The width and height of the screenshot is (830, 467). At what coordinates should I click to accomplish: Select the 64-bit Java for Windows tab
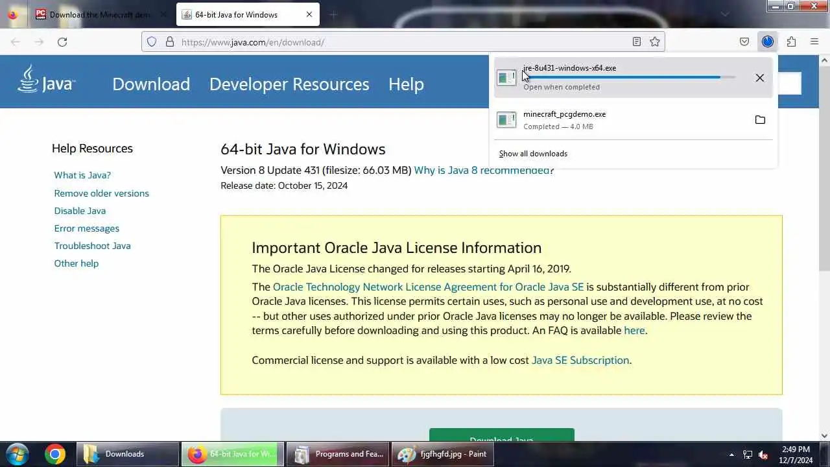247,14
